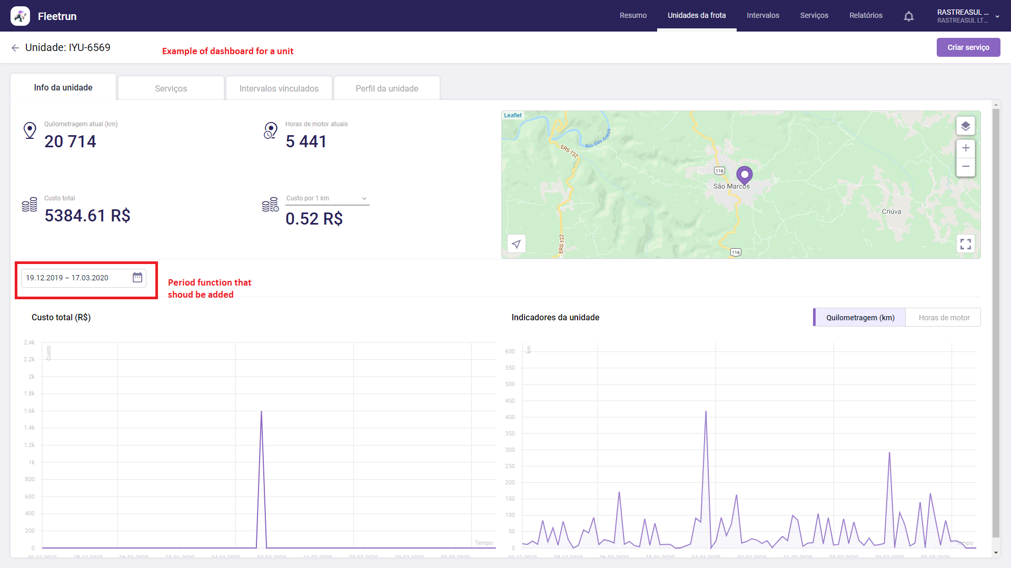Open the notifications bell

pos(908,16)
